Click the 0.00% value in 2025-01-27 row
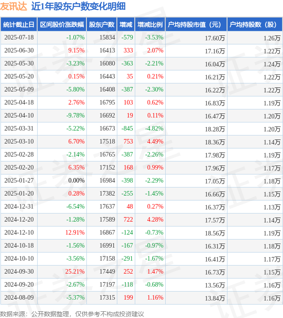This screenshot has height=318, width=283. tap(76, 180)
